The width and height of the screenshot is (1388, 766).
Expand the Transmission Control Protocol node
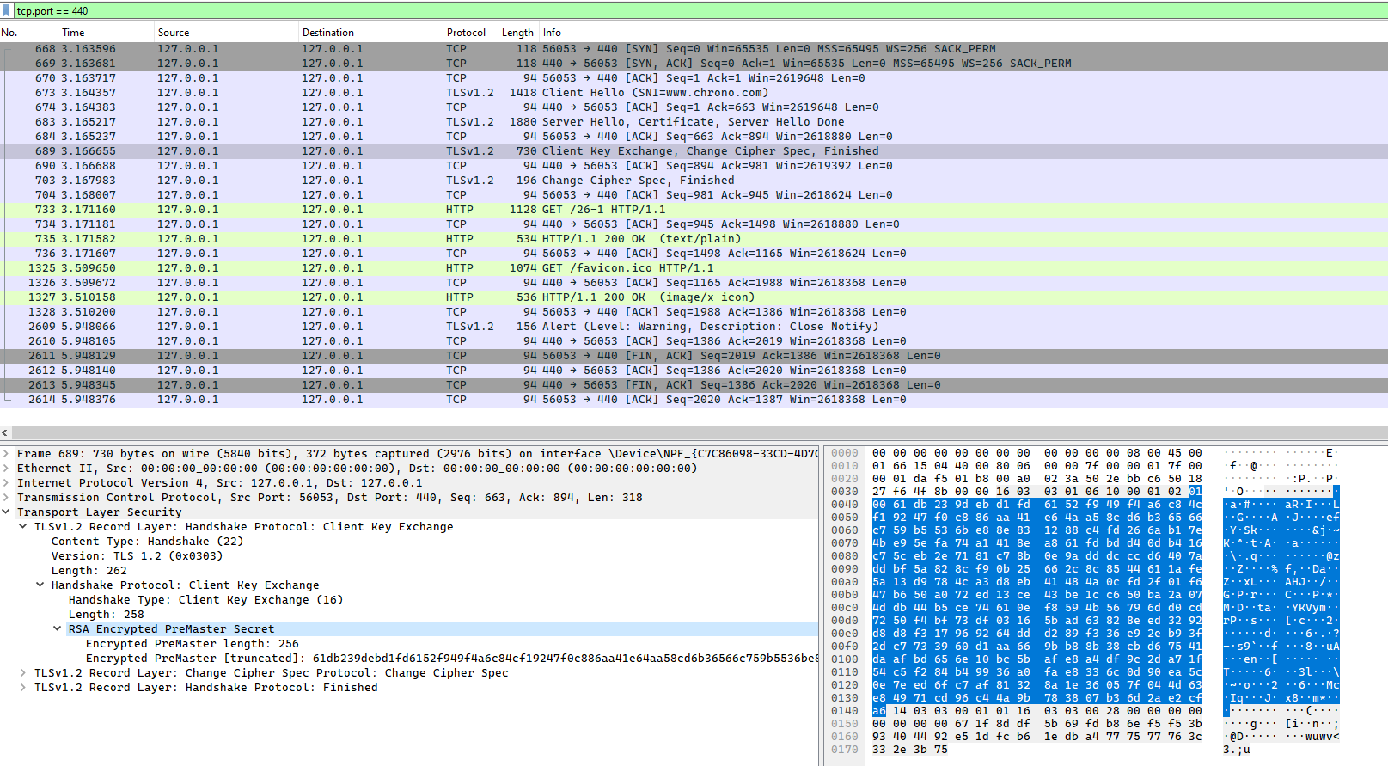click(7, 498)
